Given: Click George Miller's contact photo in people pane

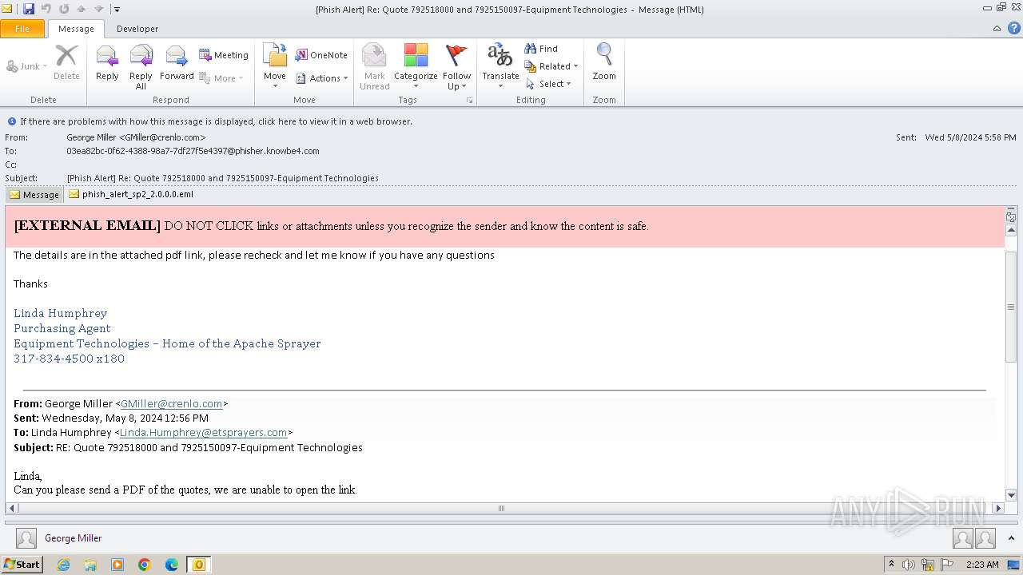Looking at the screenshot, I should [26, 538].
